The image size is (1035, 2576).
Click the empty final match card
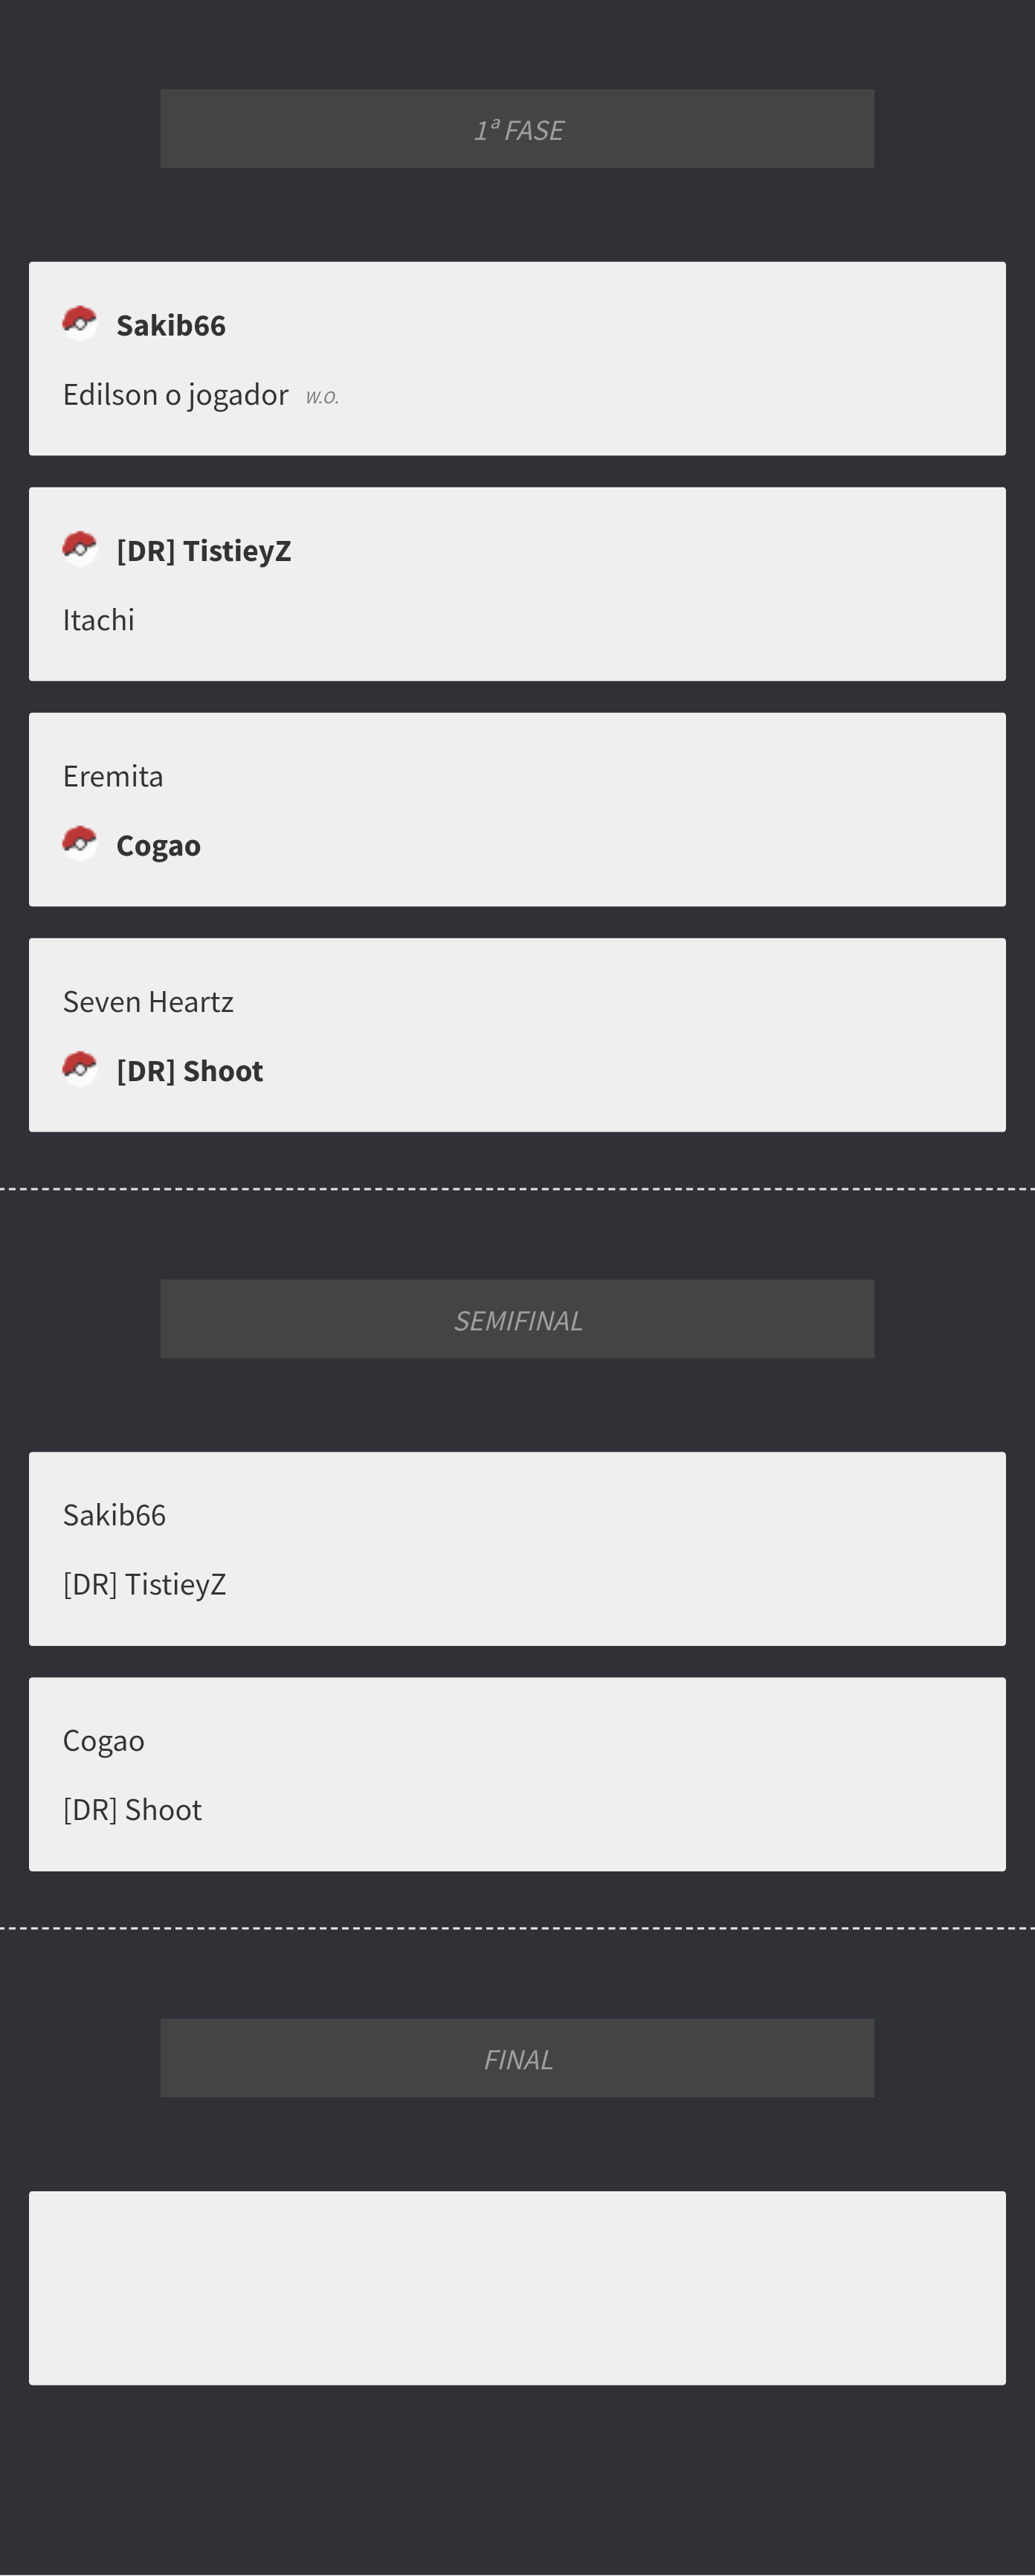tap(517, 2288)
